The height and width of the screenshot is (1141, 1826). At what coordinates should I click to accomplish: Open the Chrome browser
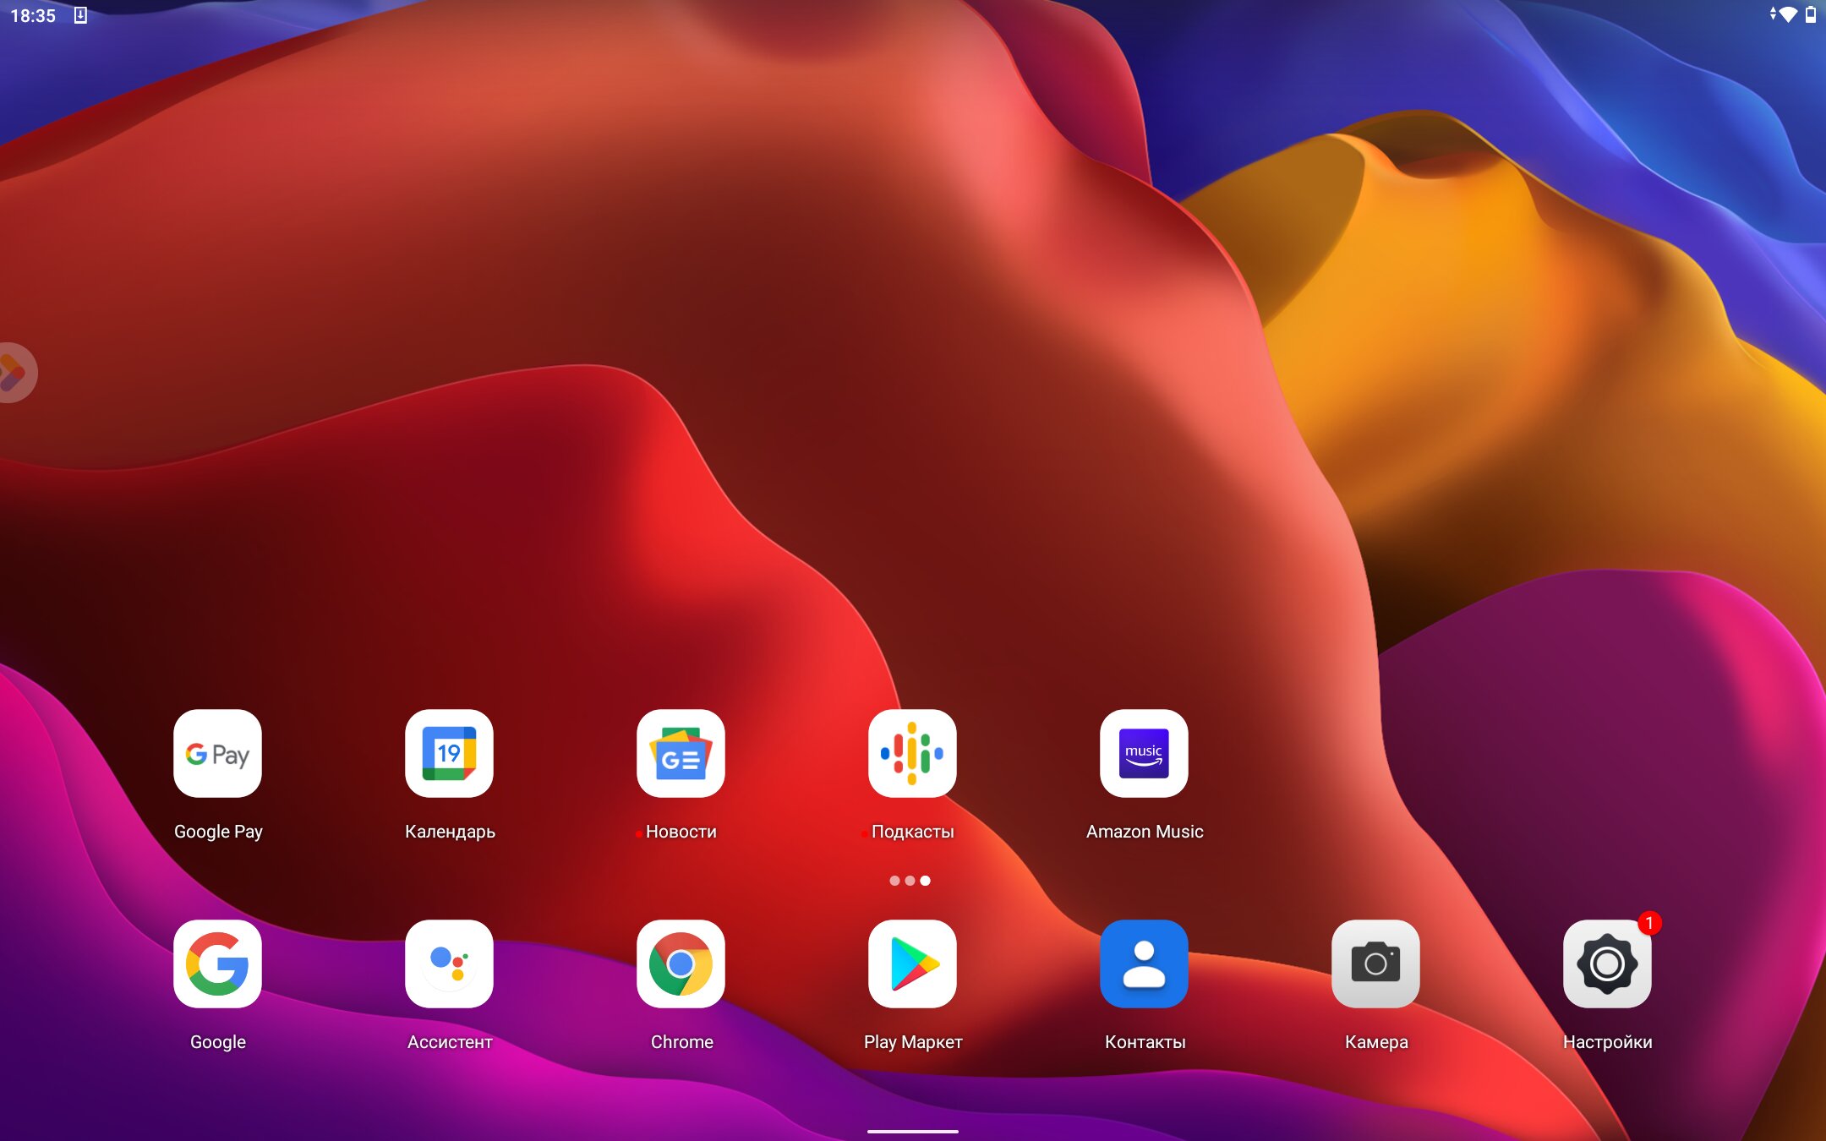[681, 964]
